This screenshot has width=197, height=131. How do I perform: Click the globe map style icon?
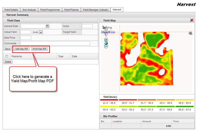106,43
